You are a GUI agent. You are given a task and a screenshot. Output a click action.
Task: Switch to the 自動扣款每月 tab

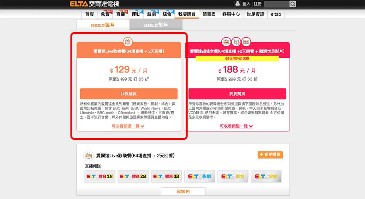pyautogui.click(x=103, y=25)
